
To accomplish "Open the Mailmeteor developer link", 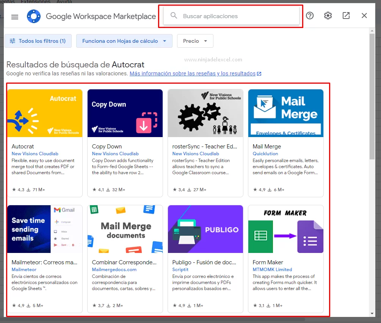I will pyautogui.click(x=24, y=270).
